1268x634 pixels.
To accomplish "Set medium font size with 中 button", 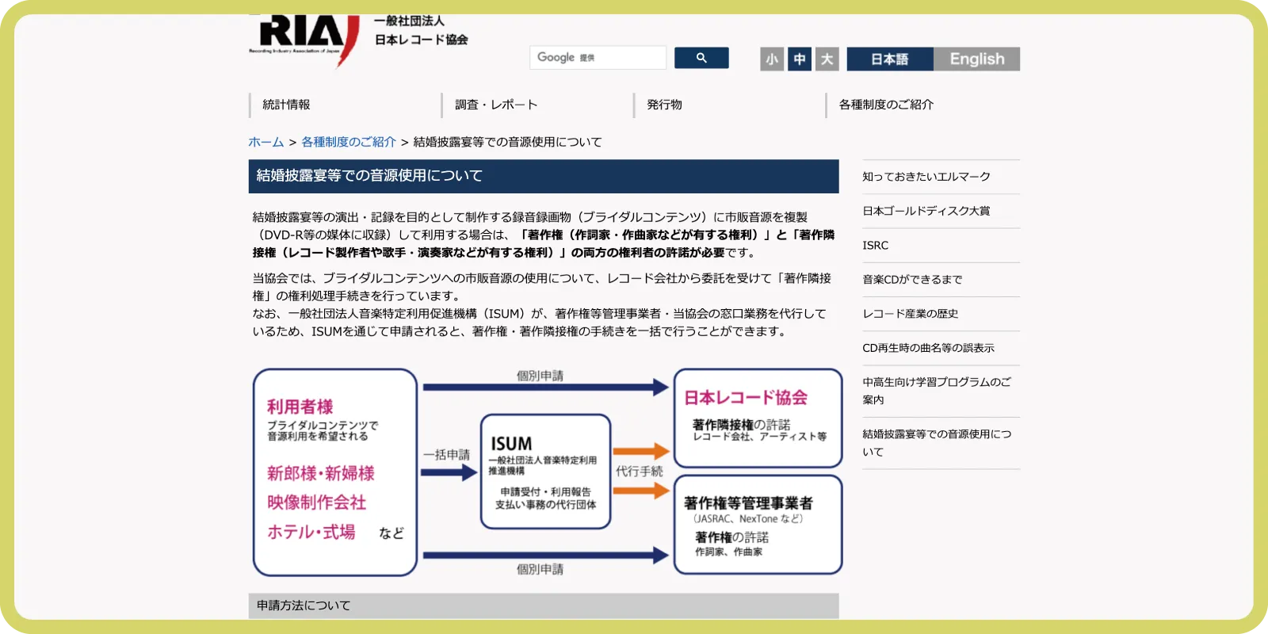I will coord(800,59).
